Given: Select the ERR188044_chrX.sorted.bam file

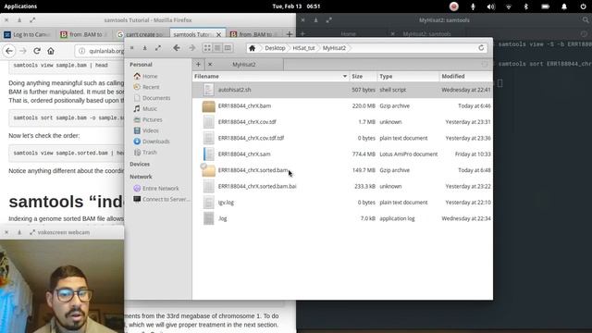Looking at the screenshot, I should click(342, 170).
